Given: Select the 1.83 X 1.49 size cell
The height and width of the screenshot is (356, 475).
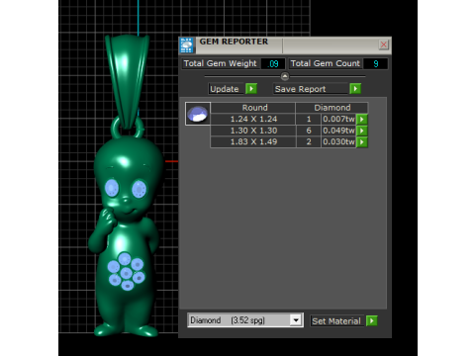Looking at the screenshot, I should tap(253, 142).
